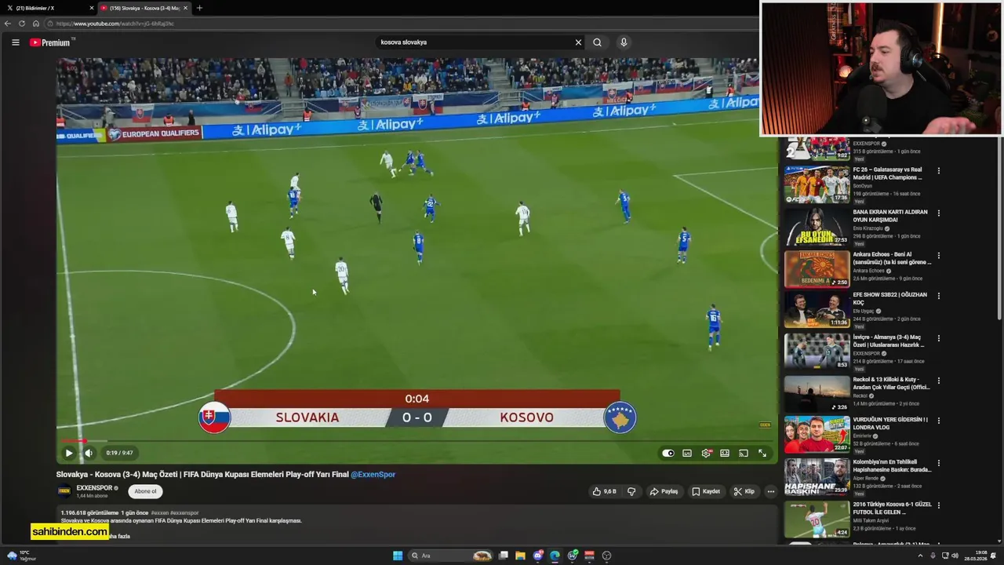Cast the video to a TV
Image resolution: width=1004 pixels, height=565 pixels.
pos(744,453)
